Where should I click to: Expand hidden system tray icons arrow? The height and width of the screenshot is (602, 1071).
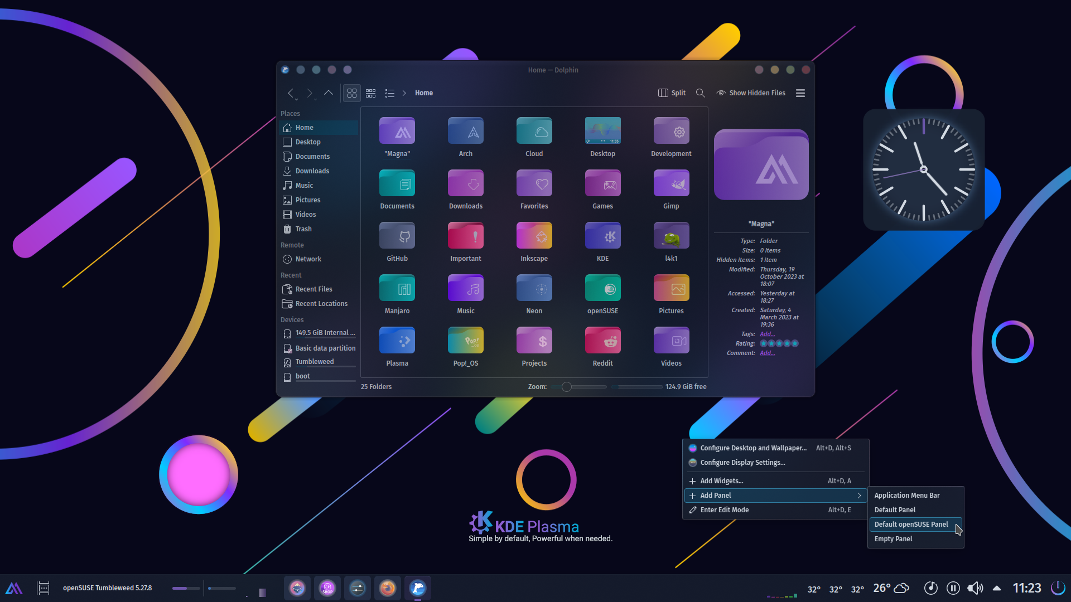pos(997,588)
